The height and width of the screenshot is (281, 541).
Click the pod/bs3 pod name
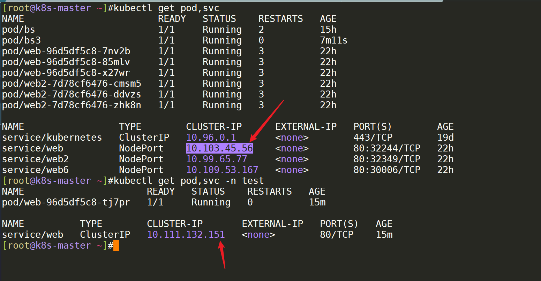pyautogui.click(x=21, y=40)
